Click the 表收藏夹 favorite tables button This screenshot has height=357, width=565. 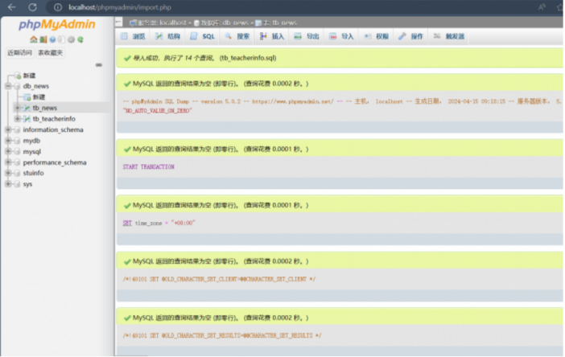click(x=51, y=53)
